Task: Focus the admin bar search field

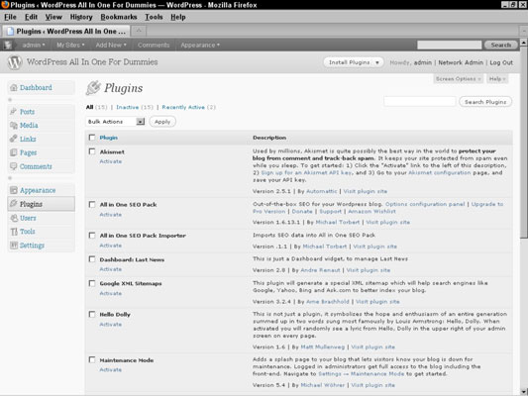Action: (449, 45)
